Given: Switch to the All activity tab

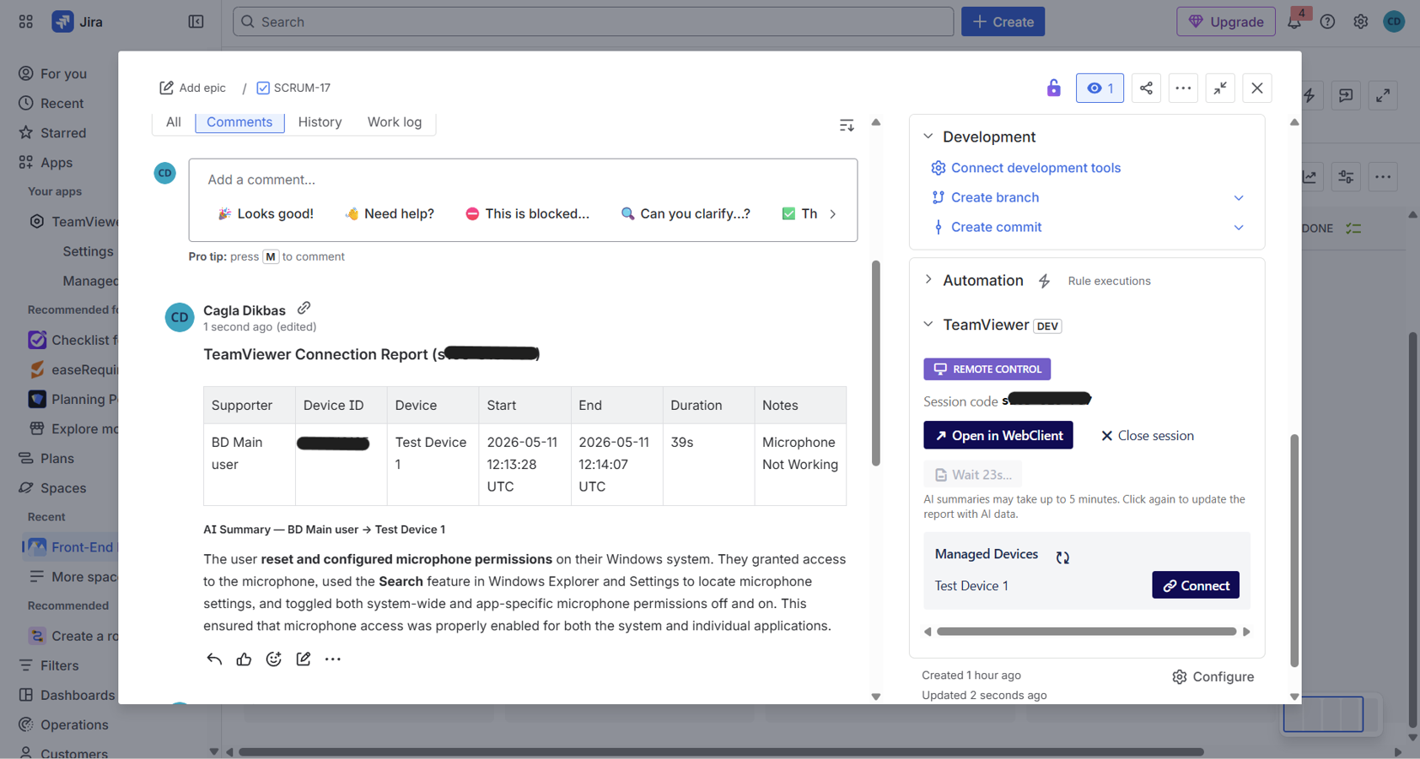Looking at the screenshot, I should [x=174, y=121].
